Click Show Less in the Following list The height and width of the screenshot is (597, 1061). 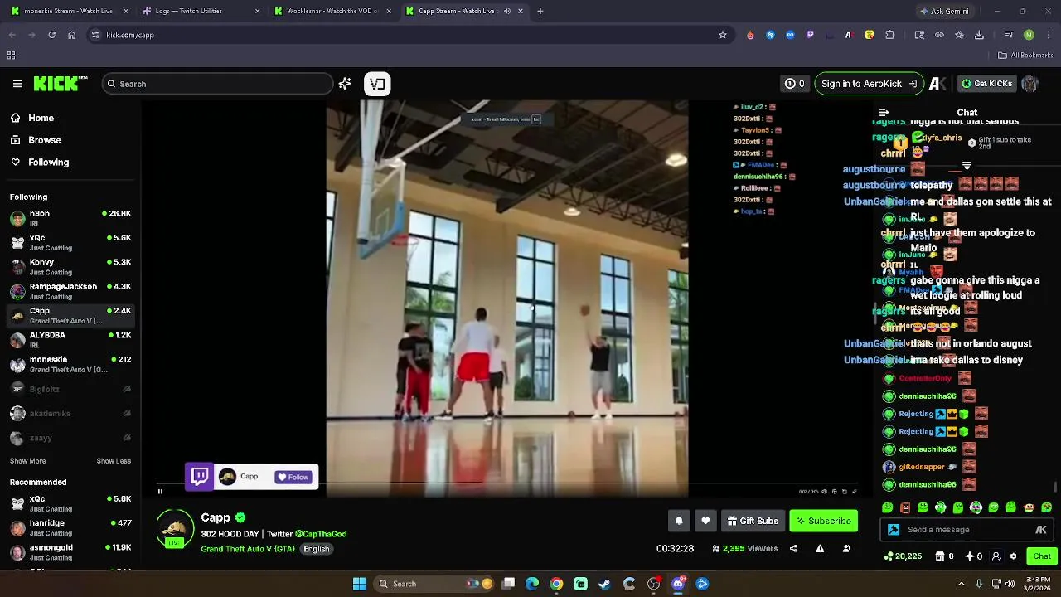click(114, 461)
